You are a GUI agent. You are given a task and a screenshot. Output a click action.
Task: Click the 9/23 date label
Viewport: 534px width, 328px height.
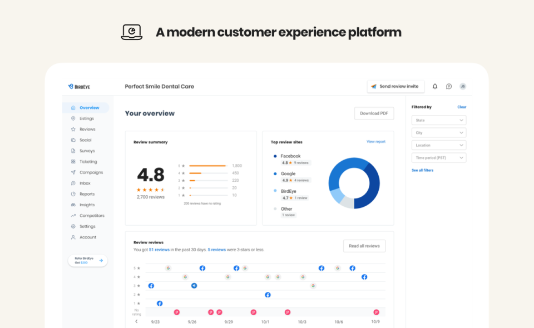[x=155, y=322]
